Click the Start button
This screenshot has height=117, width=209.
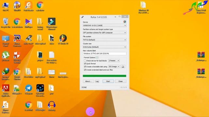[x=108, y=81]
